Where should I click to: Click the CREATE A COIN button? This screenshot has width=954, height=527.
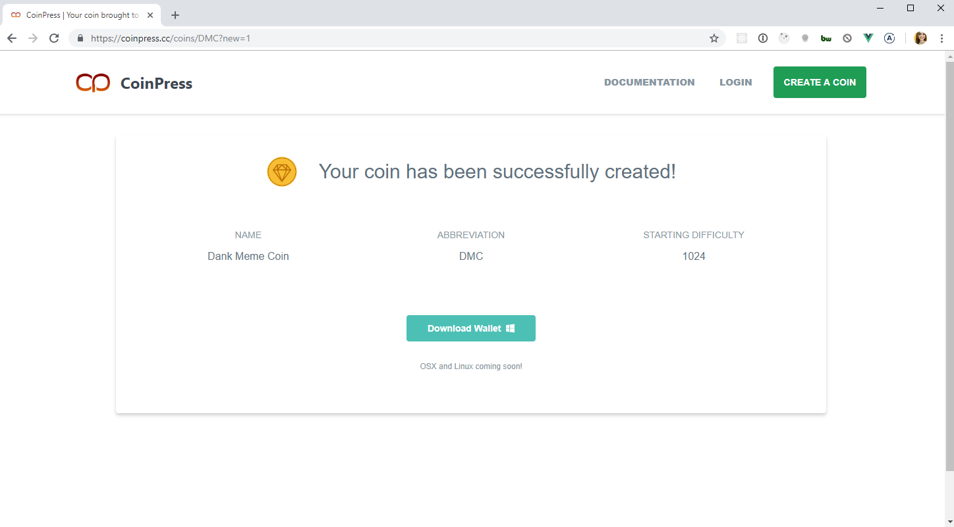pos(820,82)
